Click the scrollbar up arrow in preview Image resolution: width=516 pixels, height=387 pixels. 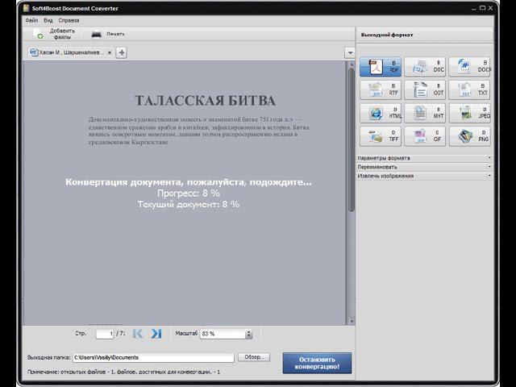click(x=352, y=64)
